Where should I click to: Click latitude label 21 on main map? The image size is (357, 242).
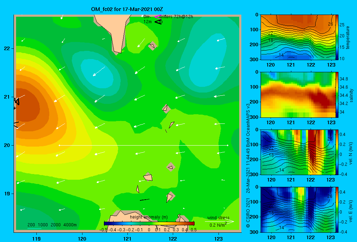(7, 97)
